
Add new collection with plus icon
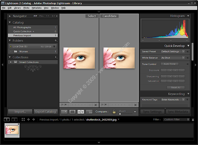56,57
